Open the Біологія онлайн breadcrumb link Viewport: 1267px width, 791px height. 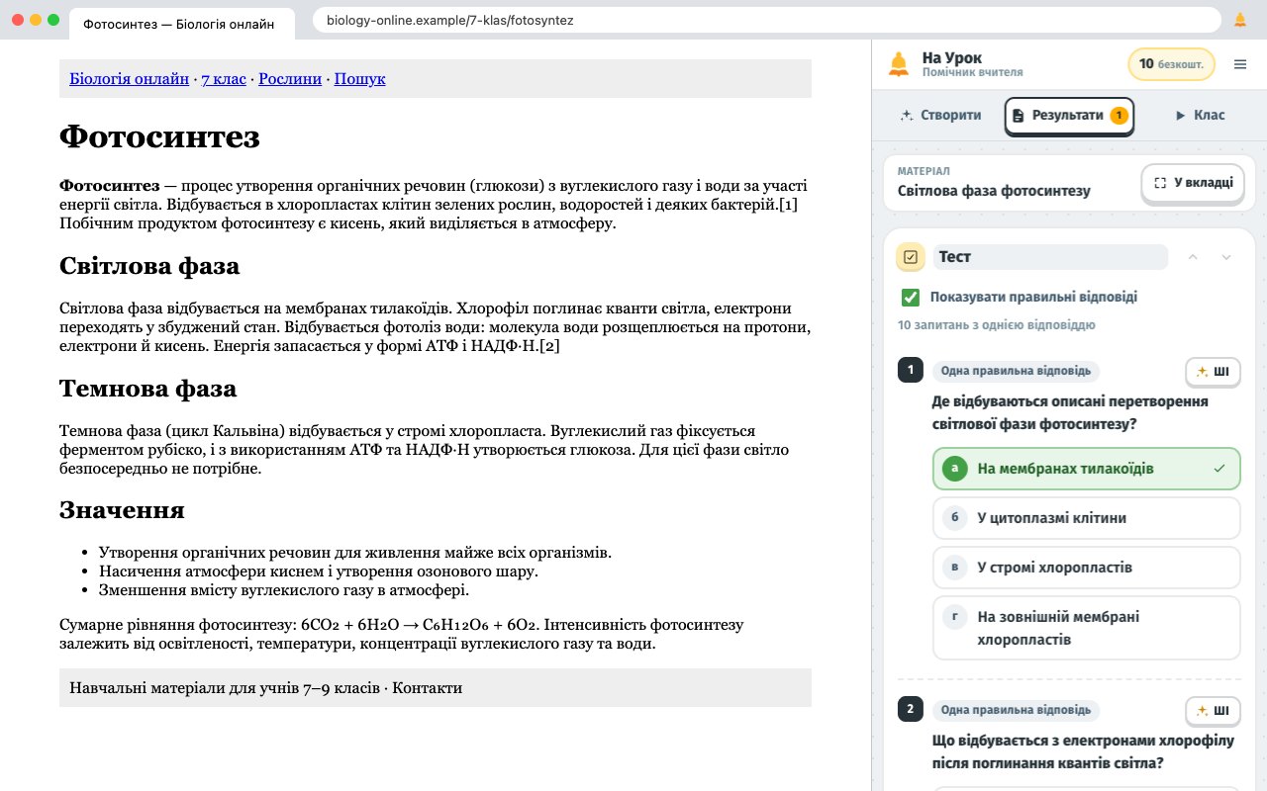129,79
